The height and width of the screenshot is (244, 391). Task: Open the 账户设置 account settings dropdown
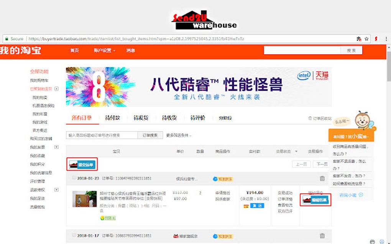coord(103,50)
